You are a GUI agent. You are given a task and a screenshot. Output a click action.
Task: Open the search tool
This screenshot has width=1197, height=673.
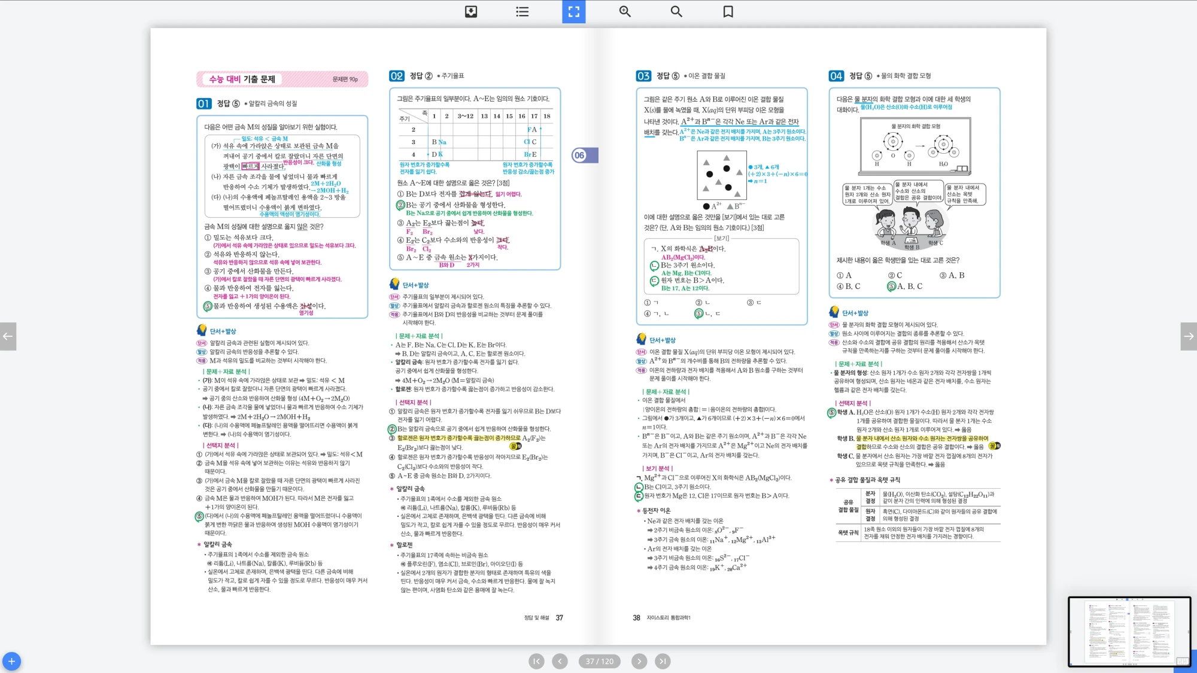[x=676, y=11]
